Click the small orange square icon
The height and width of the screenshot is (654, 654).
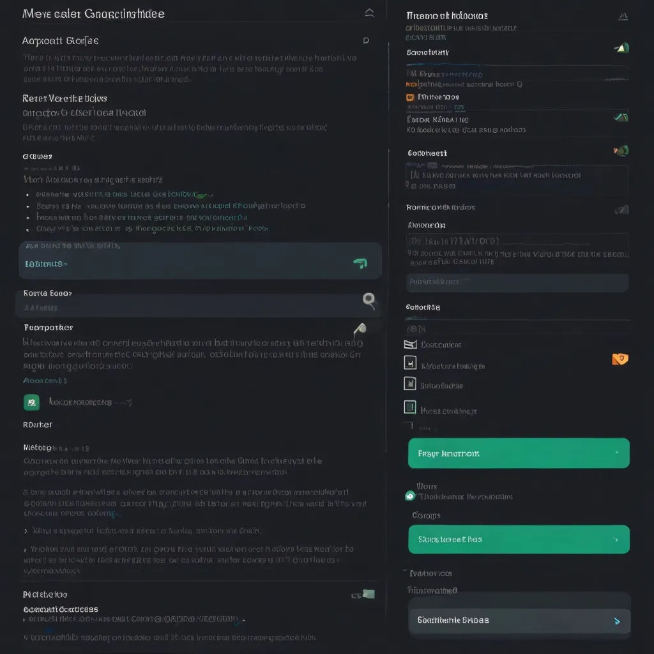pos(411,97)
